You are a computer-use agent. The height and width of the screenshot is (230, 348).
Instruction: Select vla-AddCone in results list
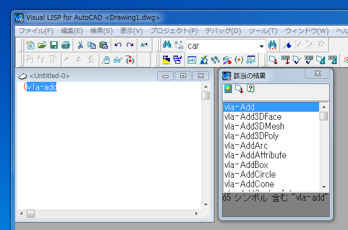[x=271, y=184]
